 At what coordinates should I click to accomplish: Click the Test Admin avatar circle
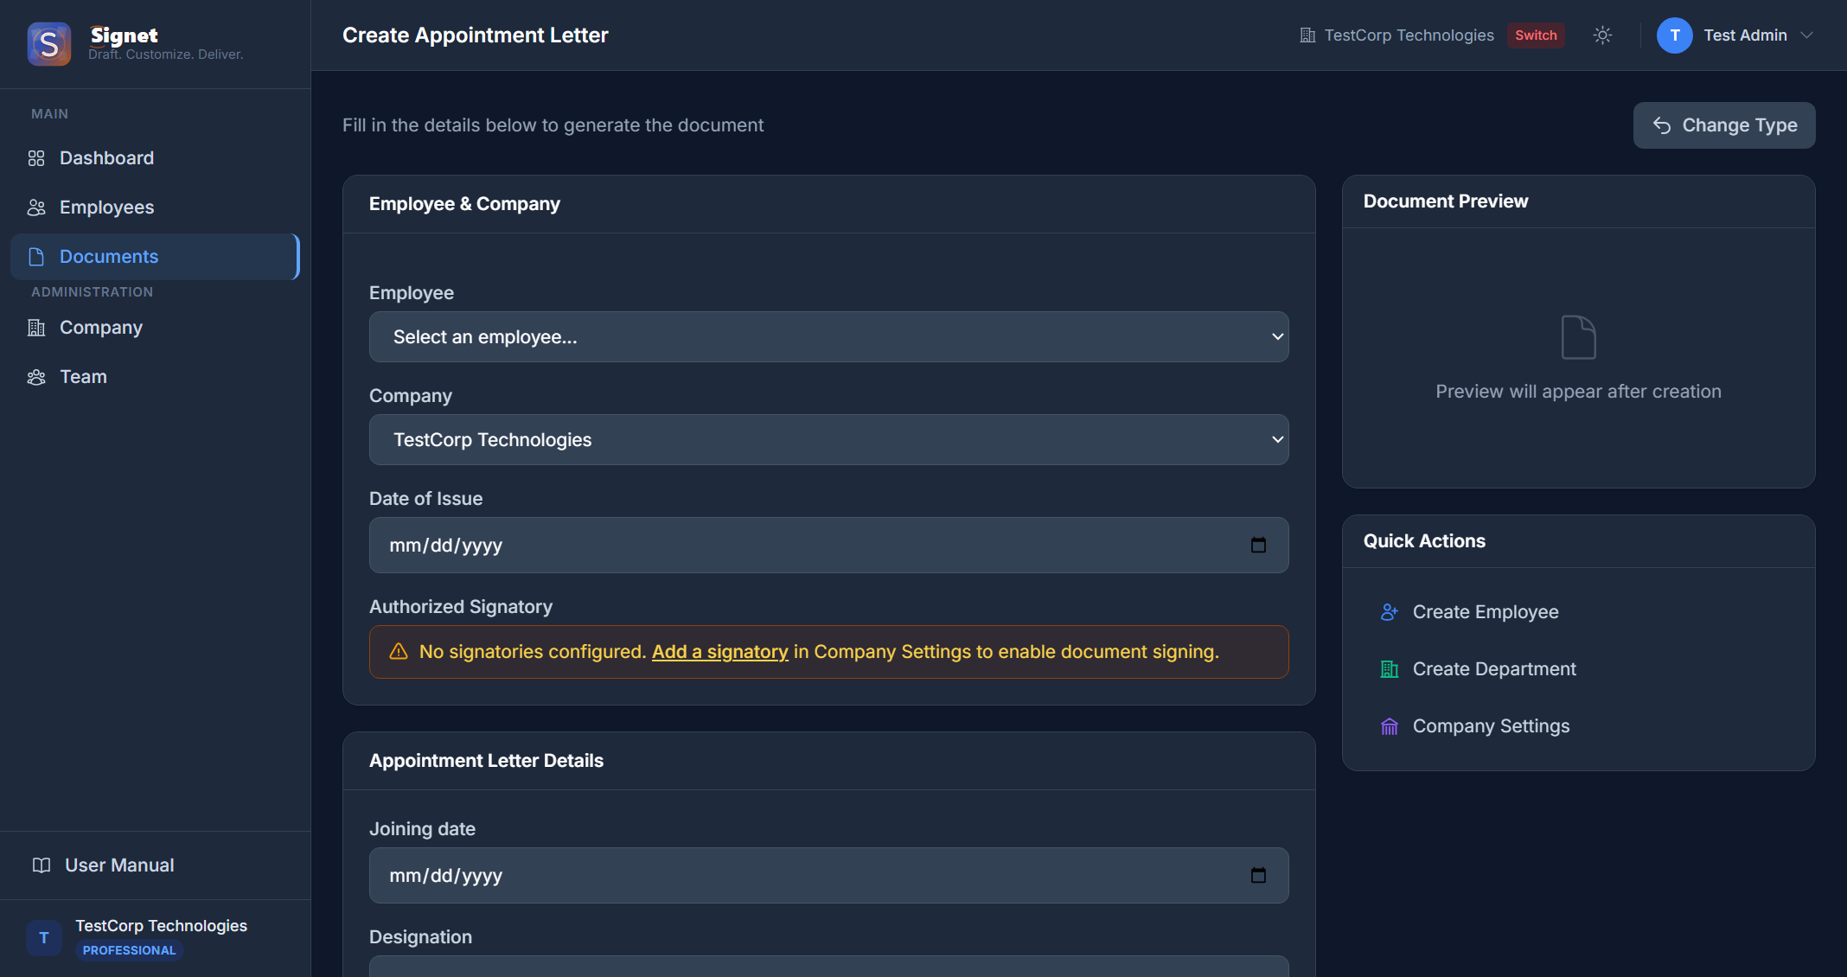(1674, 35)
